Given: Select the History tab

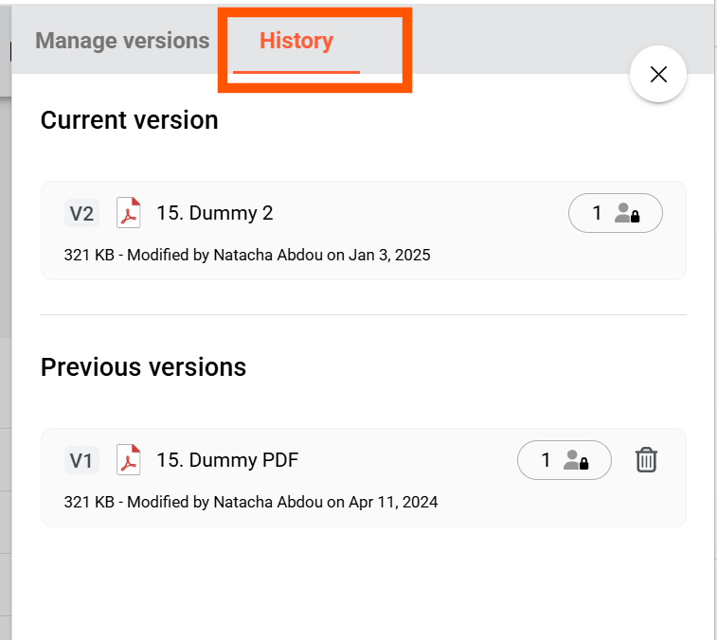Looking at the screenshot, I should 296,42.
